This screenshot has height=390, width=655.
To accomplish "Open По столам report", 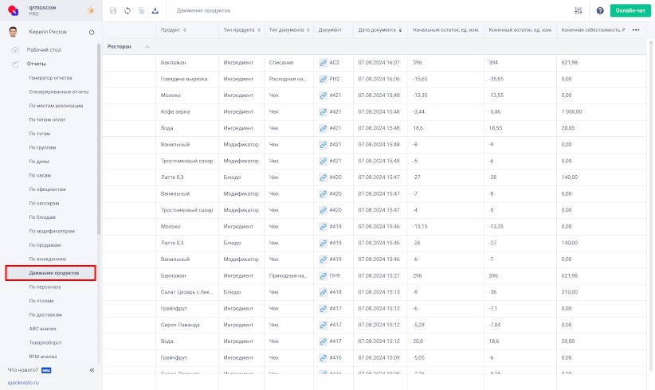I will 41,301.
